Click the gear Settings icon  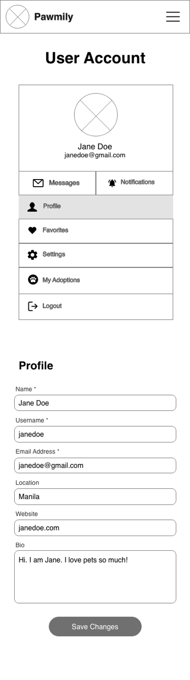pos(32,255)
